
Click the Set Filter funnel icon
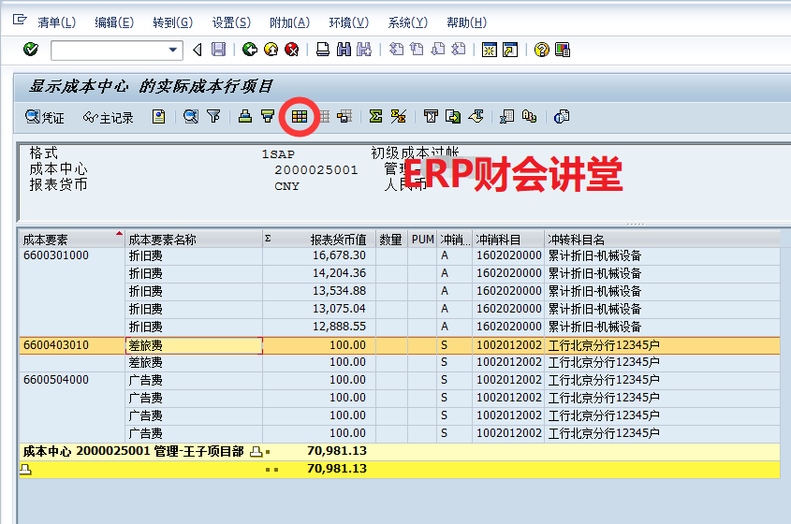point(213,117)
